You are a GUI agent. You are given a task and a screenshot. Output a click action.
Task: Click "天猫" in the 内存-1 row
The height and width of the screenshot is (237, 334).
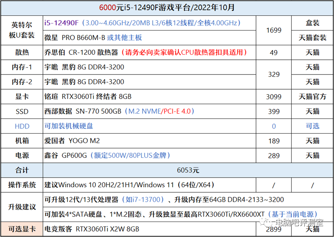[312, 67]
